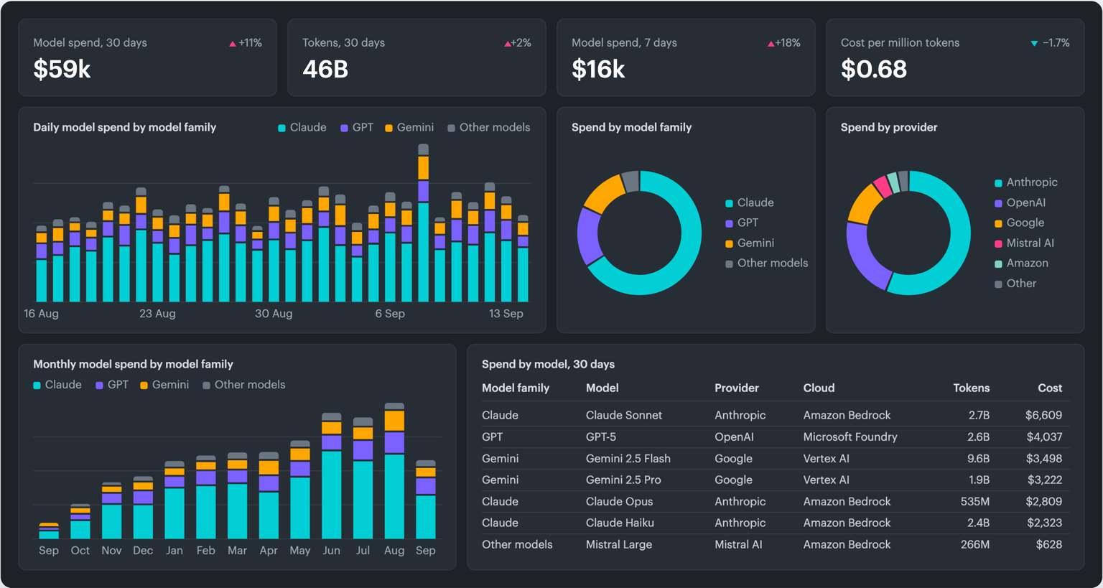
Task: Click the up arrow beside +18% change
Action: coord(771,44)
